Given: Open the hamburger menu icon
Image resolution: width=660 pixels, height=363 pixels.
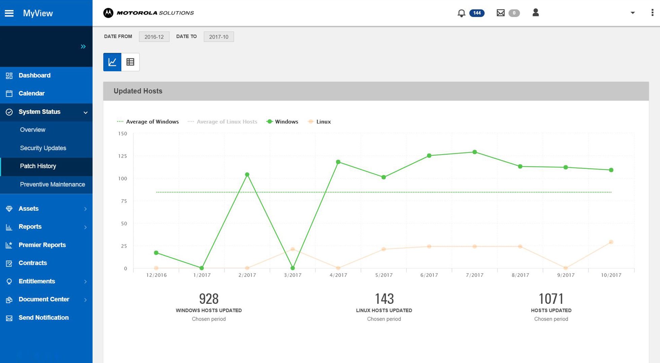Looking at the screenshot, I should point(9,13).
